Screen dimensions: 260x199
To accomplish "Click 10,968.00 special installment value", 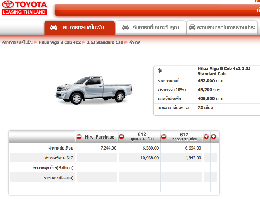I will point(150,158).
